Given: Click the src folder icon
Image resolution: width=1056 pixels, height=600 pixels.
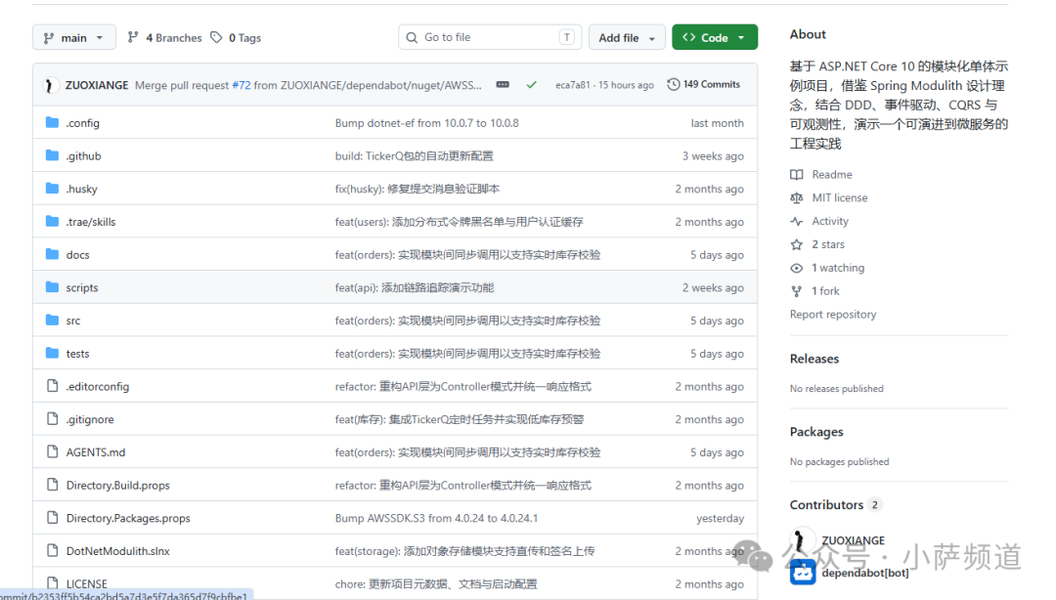Looking at the screenshot, I should (52, 321).
